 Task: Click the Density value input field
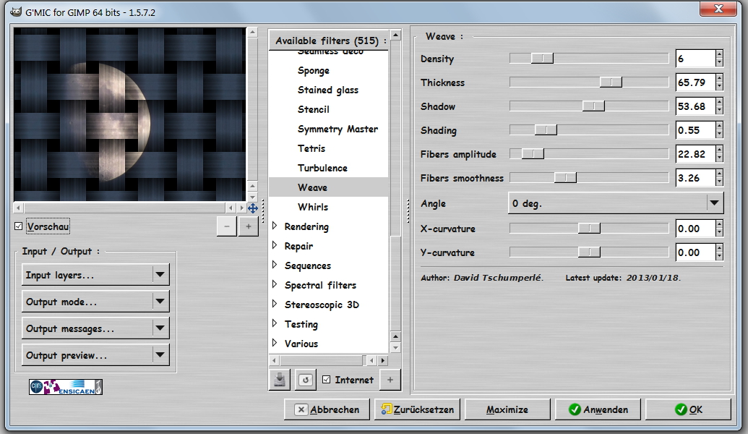[694, 59]
